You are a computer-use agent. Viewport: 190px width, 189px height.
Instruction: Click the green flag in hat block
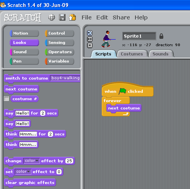[122, 91]
